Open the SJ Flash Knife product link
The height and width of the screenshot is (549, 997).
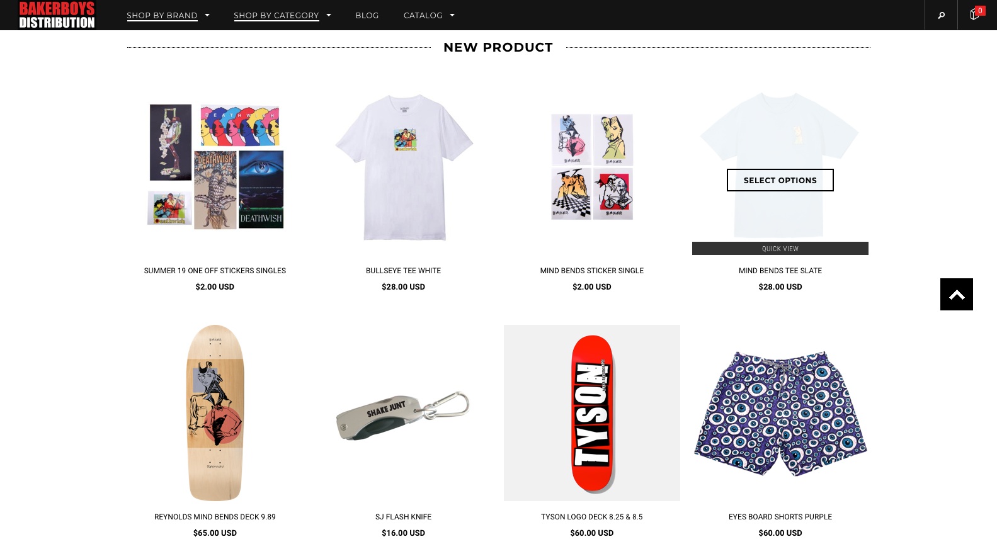403,517
